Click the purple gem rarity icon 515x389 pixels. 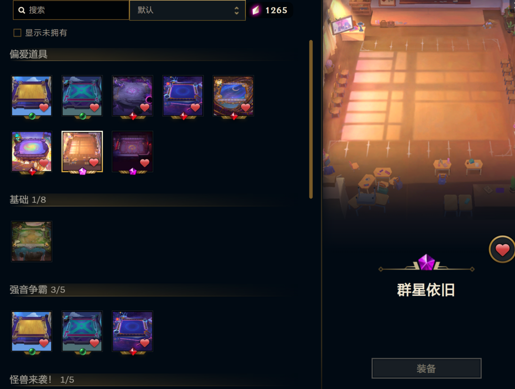point(426,263)
